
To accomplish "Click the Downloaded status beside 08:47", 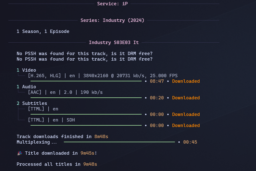I will click(186, 81).
